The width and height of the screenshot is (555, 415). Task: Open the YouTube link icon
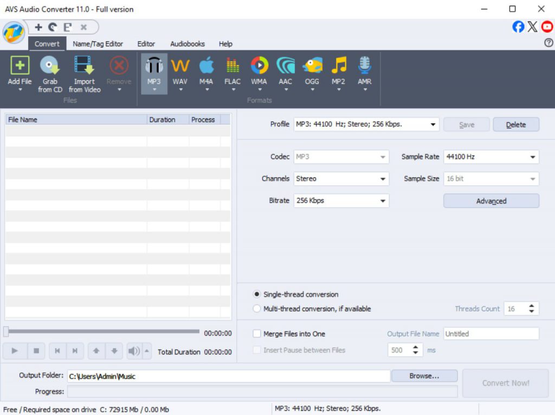pyautogui.click(x=547, y=27)
